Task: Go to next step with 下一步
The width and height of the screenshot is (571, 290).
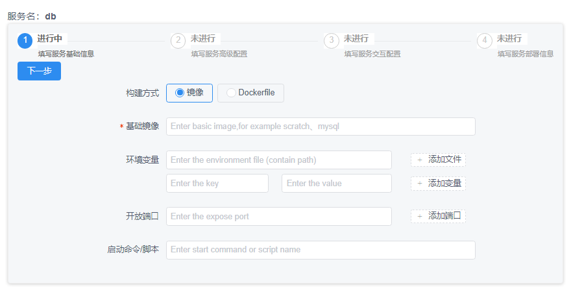Action: coord(40,71)
